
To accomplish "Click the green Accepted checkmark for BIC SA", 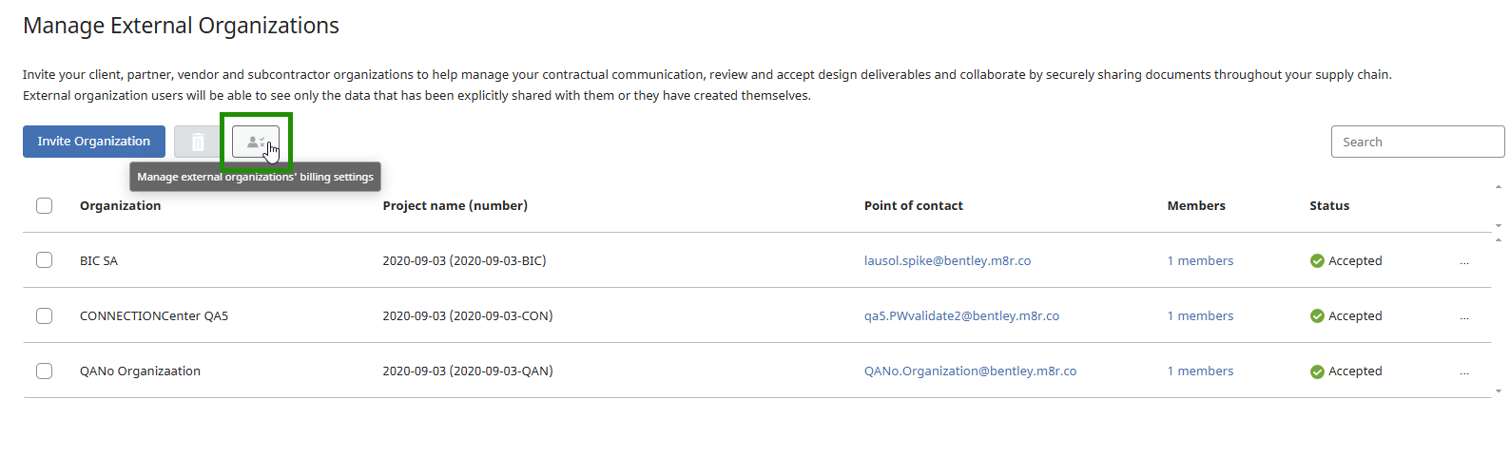I will (x=1317, y=261).
